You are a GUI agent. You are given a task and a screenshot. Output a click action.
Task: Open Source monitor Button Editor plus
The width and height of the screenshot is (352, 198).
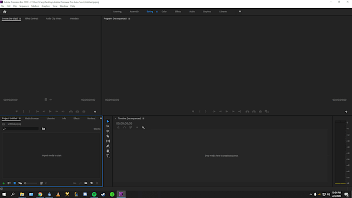(x=95, y=112)
